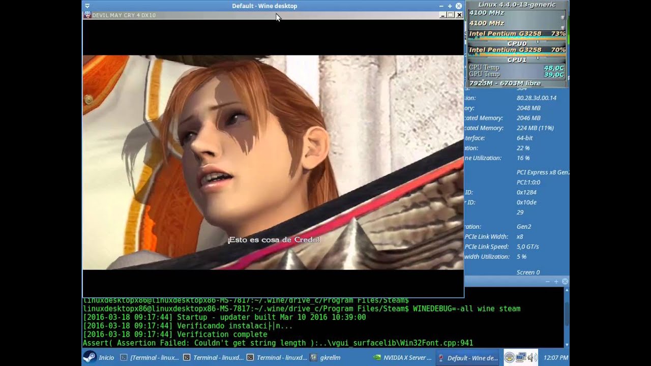Click the '5,0 GT/s' PCIe Link Speed value
This screenshot has height=366, width=651.
[x=528, y=247]
